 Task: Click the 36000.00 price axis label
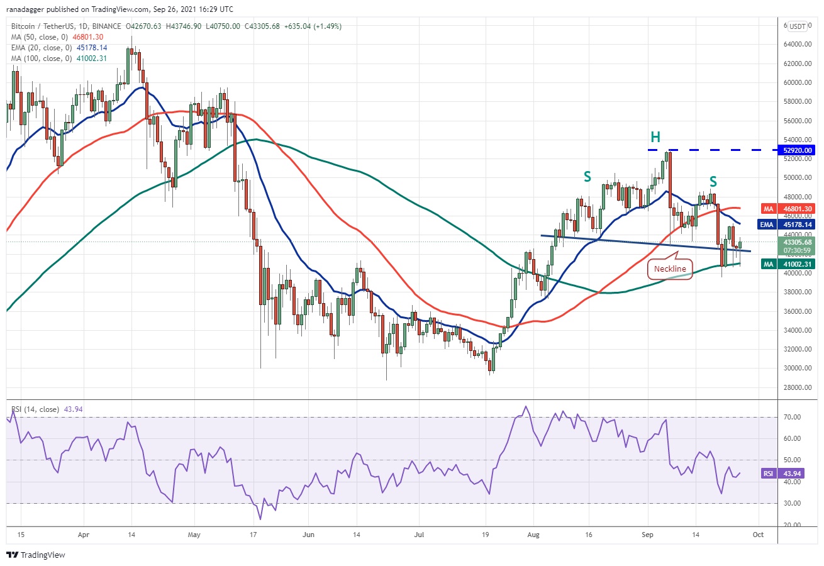796,311
